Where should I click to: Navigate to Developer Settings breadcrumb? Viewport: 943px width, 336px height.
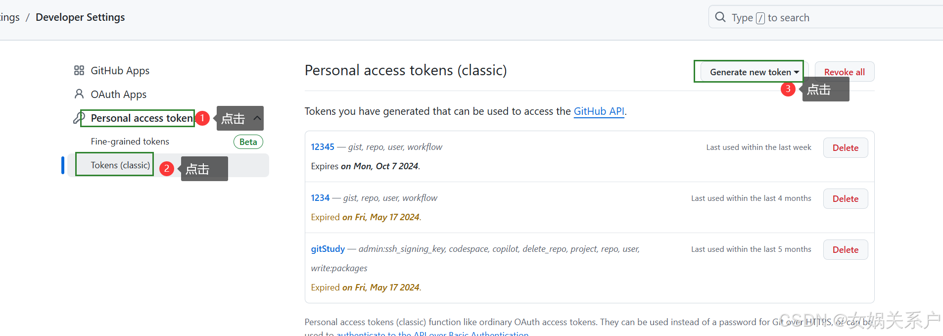click(x=80, y=17)
